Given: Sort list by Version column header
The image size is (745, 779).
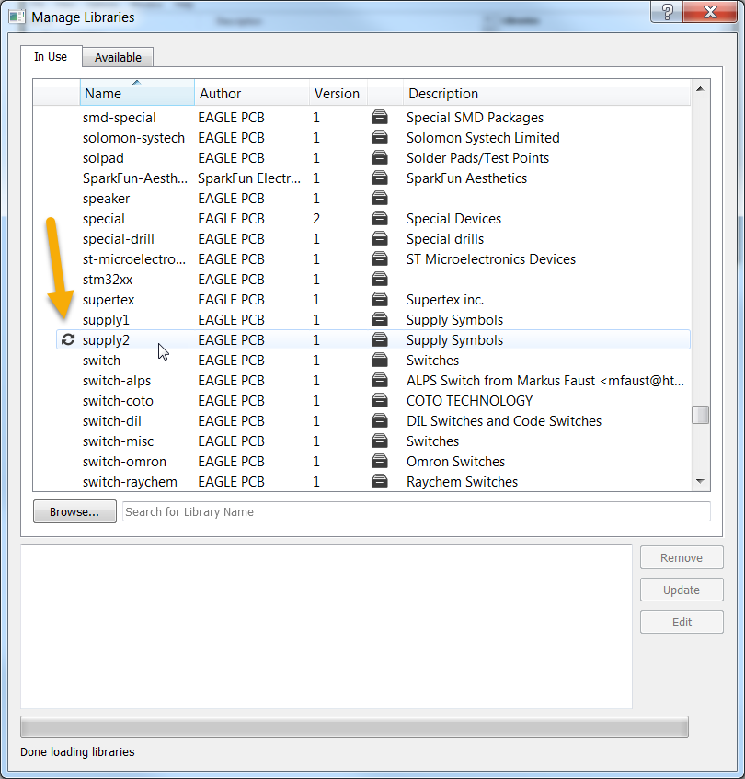Looking at the screenshot, I should [x=338, y=94].
